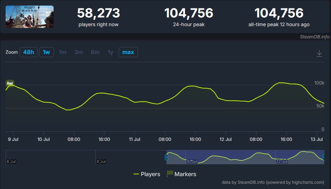This screenshot has height=189, width=331.
Task: Click the Rel release marker flag
Action: tap(10, 83)
